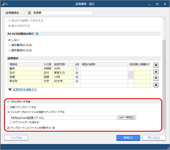
Task: Select 領収書用AI-OCR option
Action: pos(9,45)
